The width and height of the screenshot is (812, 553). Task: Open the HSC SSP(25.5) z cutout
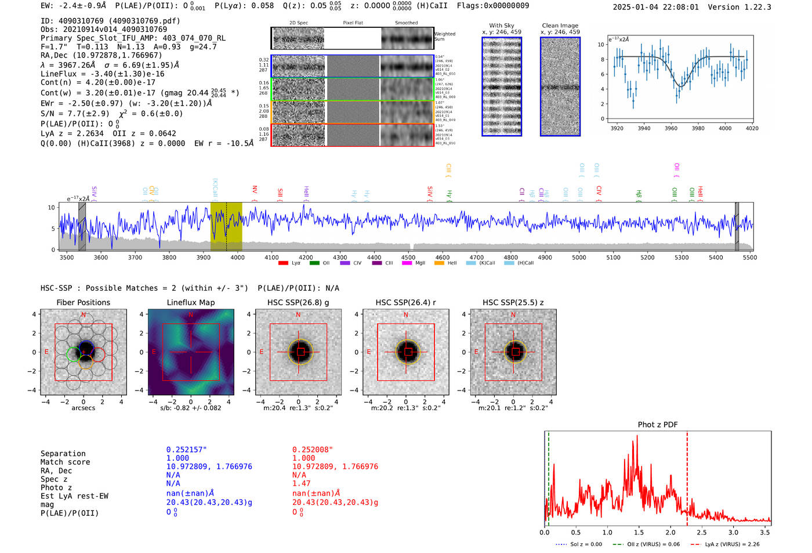513,352
